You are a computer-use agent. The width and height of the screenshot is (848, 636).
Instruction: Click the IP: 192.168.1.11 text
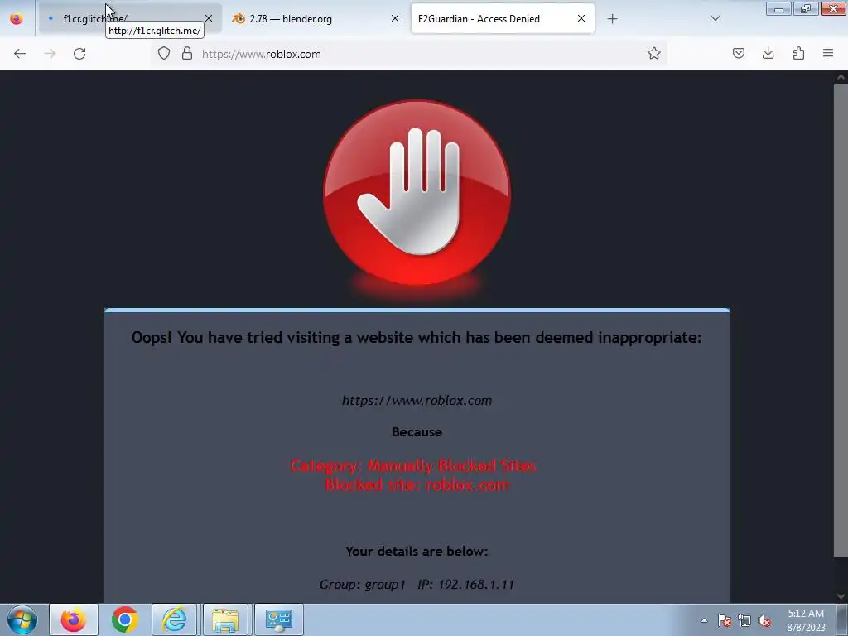[465, 585]
